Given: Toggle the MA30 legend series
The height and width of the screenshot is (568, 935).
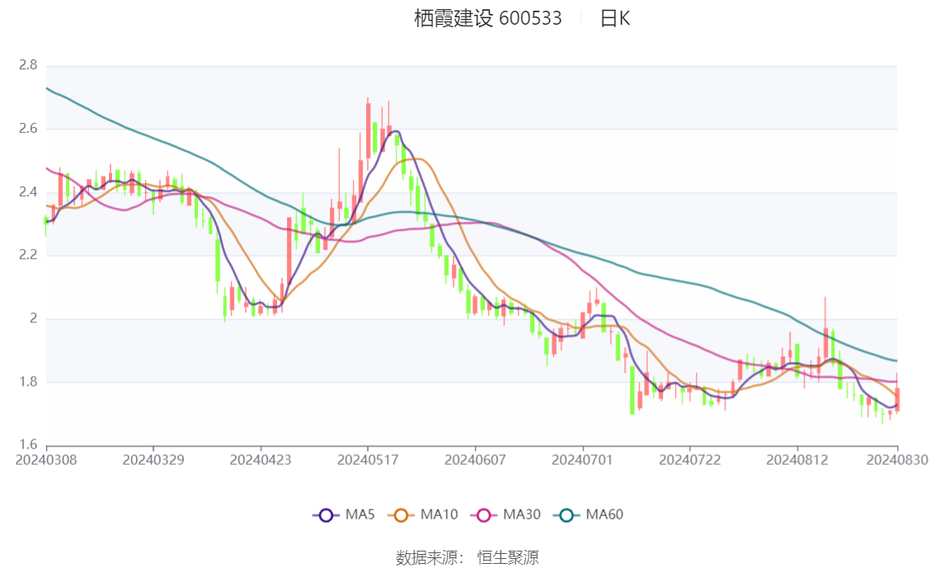Looking at the screenshot, I should (x=505, y=515).
